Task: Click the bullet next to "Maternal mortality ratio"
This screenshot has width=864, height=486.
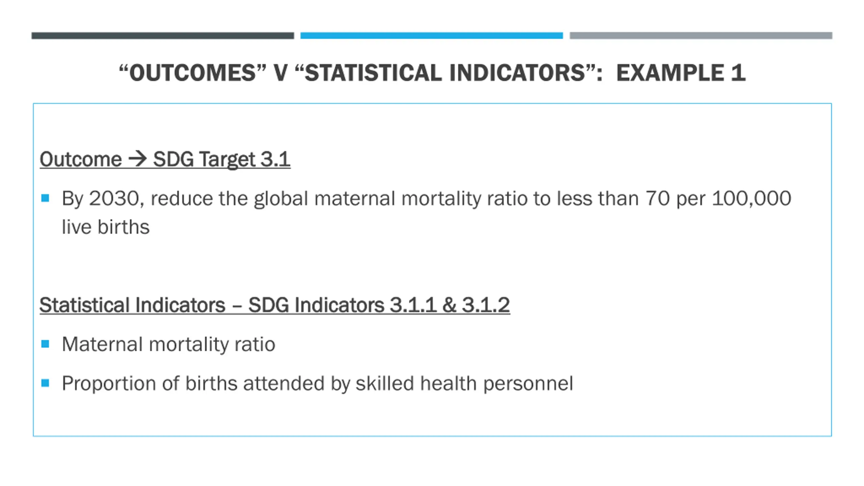Action: pyautogui.click(x=45, y=344)
